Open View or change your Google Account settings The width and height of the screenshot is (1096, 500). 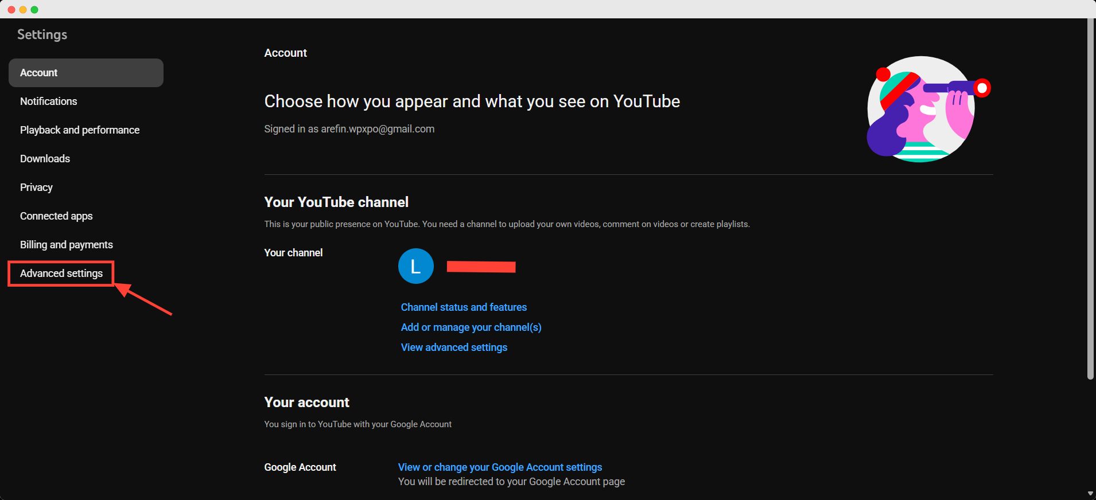[x=500, y=467]
